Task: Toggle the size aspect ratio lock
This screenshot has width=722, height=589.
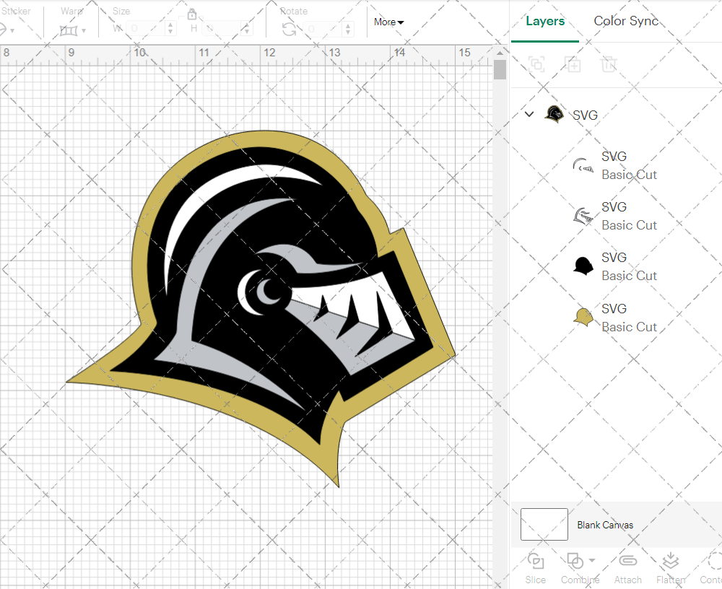Action: point(192,14)
